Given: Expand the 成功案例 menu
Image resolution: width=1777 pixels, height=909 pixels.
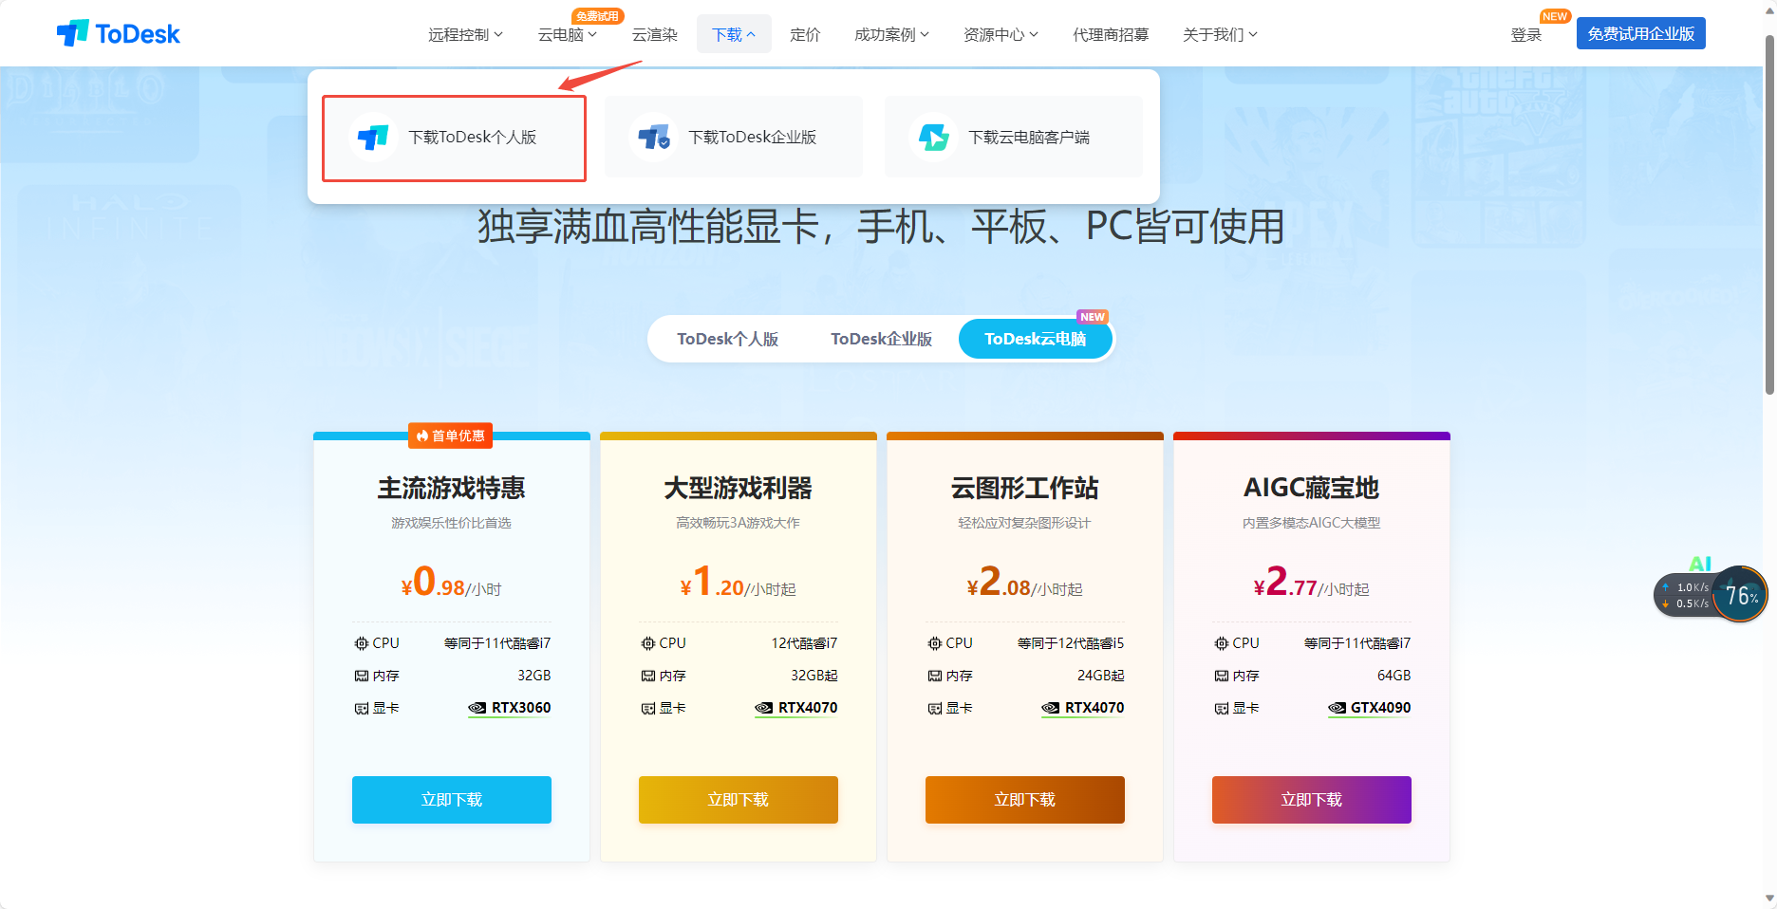Looking at the screenshot, I should [x=891, y=34].
